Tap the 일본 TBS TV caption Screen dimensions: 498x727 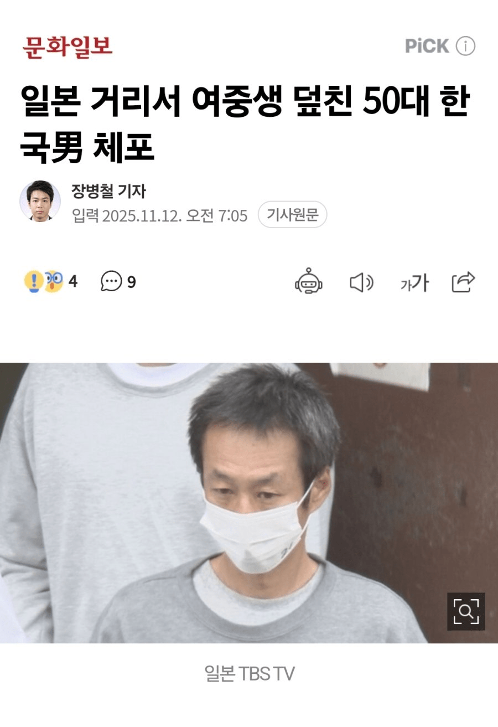pos(249,674)
